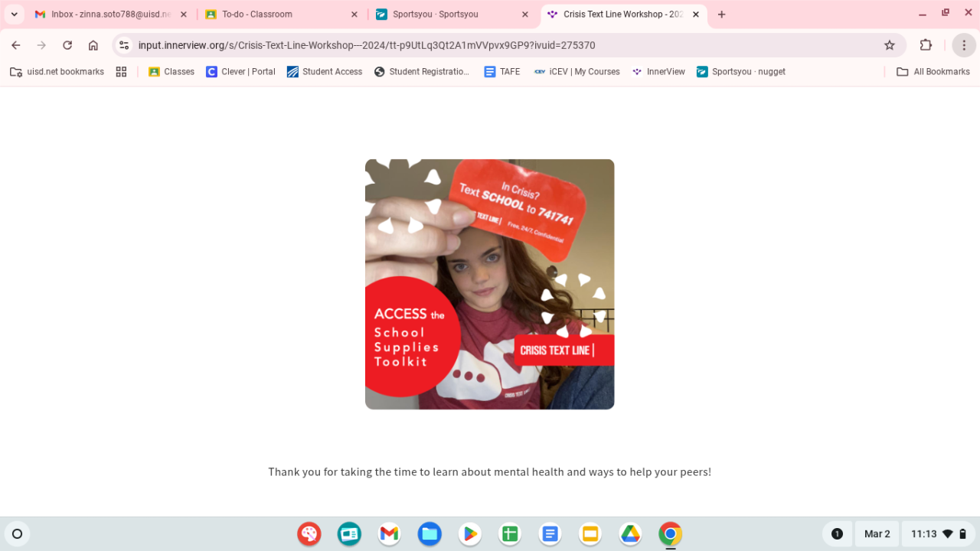The height and width of the screenshot is (551, 980).
Task: Go forward to the next page
Action: 41,45
